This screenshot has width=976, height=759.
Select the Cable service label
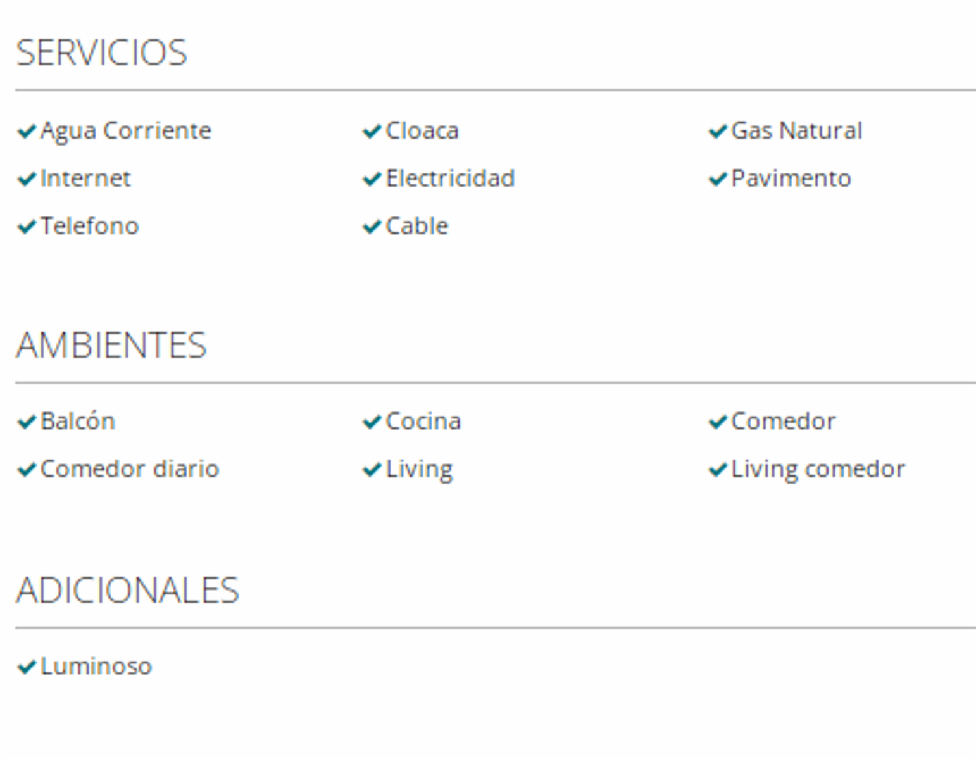[417, 226]
